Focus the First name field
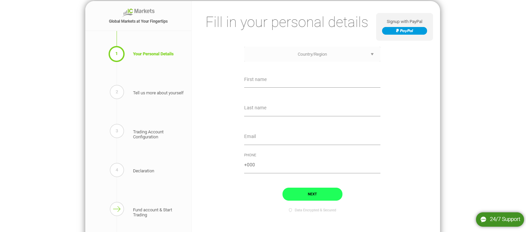This screenshot has height=232, width=526. [312, 80]
